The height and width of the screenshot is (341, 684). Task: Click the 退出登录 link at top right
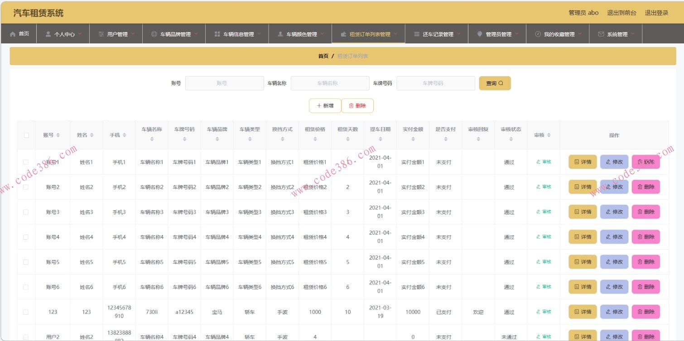point(656,12)
